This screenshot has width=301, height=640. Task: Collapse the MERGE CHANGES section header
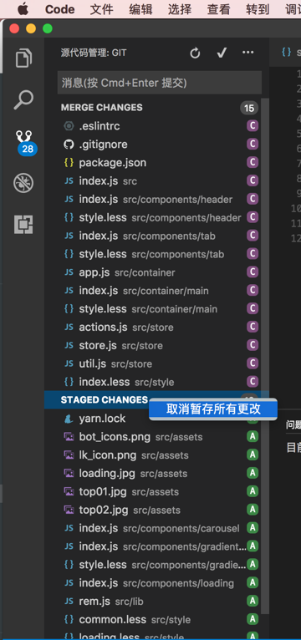pos(102,108)
